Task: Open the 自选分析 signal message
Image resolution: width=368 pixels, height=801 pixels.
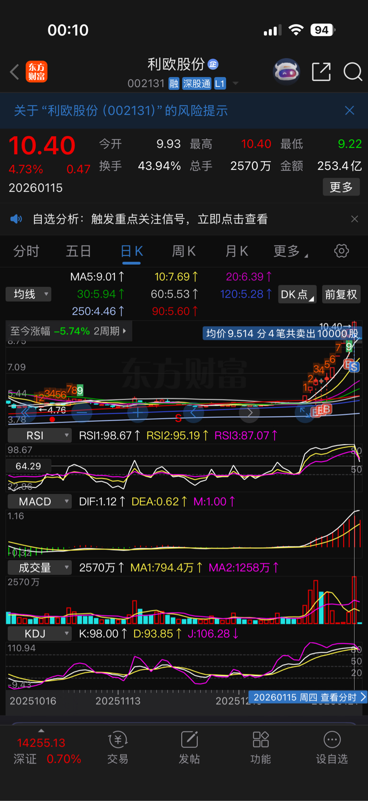Action: 150,219
